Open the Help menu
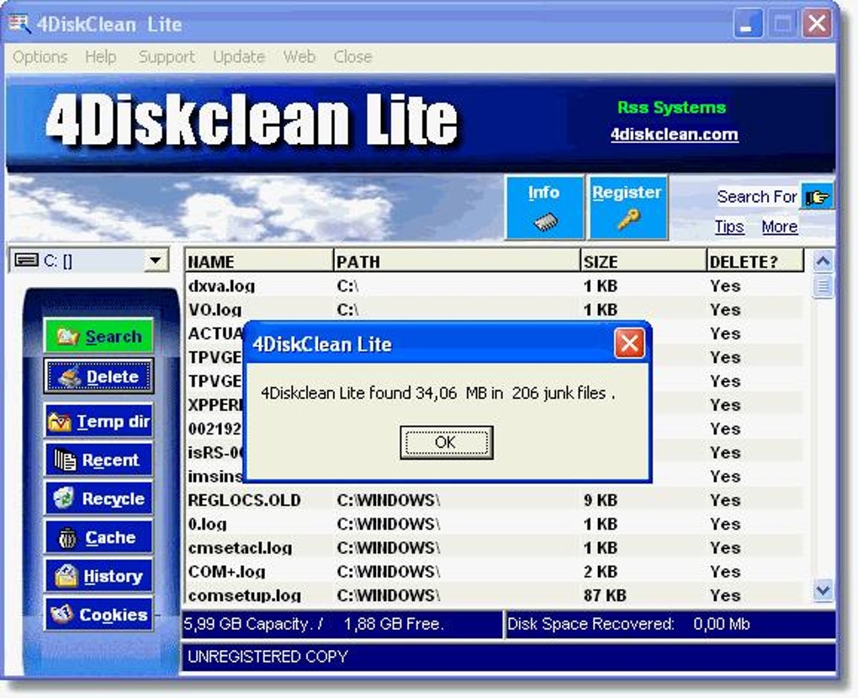The width and height of the screenshot is (858, 698). point(100,56)
